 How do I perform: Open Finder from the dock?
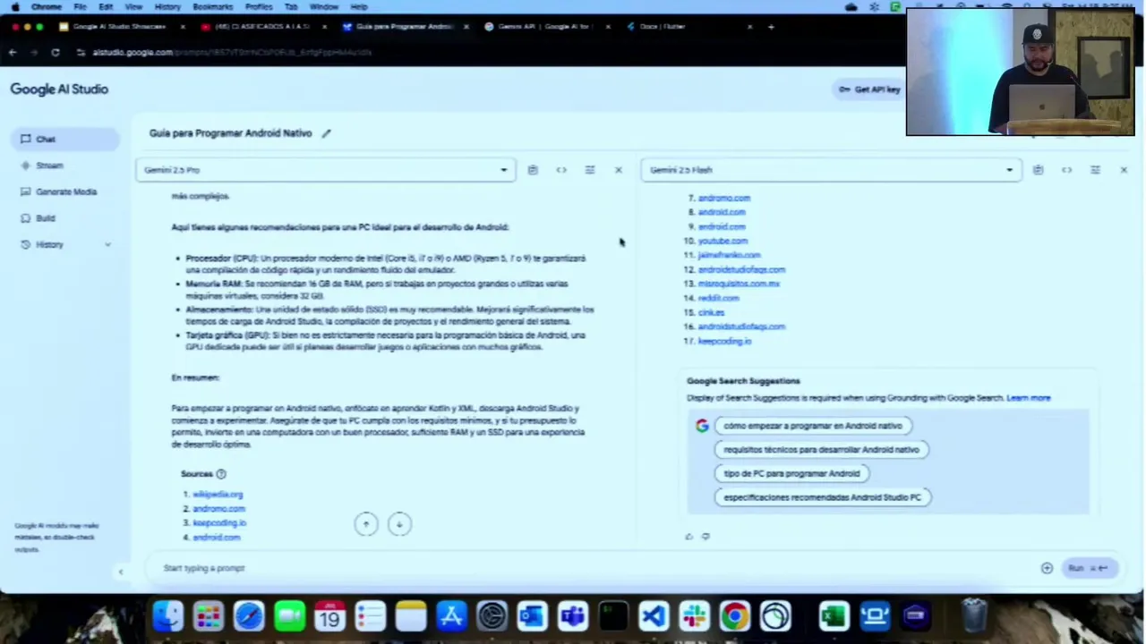pyautogui.click(x=167, y=616)
